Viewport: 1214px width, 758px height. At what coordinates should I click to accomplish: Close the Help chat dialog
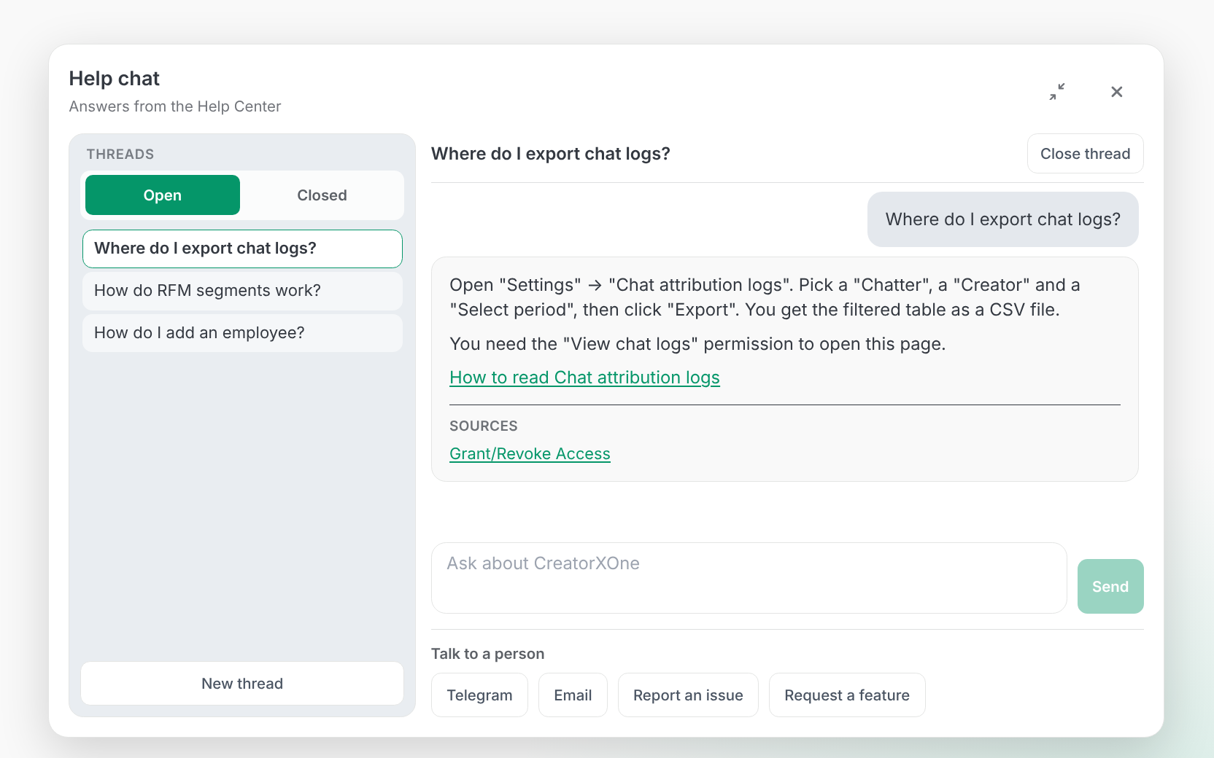[x=1116, y=92]
